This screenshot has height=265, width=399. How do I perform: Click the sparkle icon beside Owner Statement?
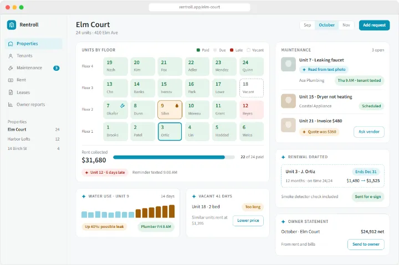[283, 221]
